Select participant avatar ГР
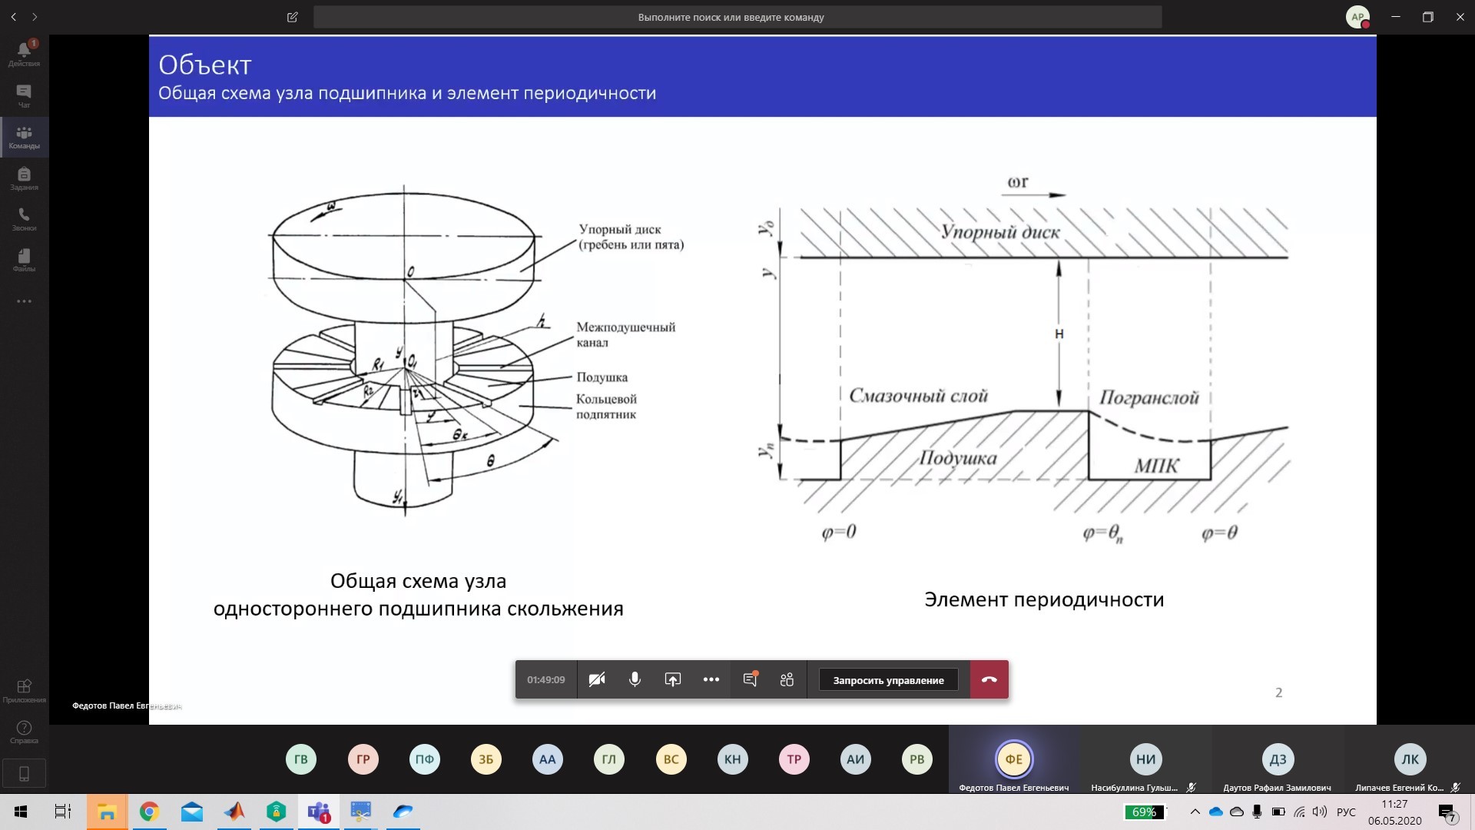This screenshot has width=1475, height=830. 363,759
